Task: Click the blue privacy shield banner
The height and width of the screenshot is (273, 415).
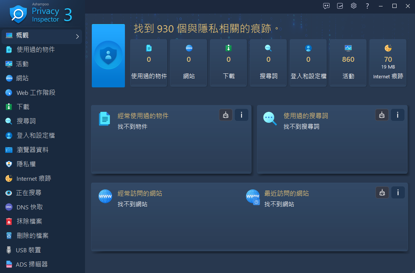Action: click(x=108, y=56)
